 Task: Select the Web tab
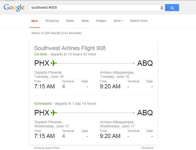coord(34,21)
